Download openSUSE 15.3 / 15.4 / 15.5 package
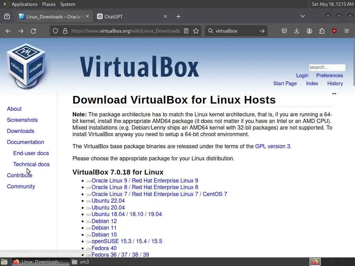The width and height of the screenshot is (355, 266). tap(127, 241)
